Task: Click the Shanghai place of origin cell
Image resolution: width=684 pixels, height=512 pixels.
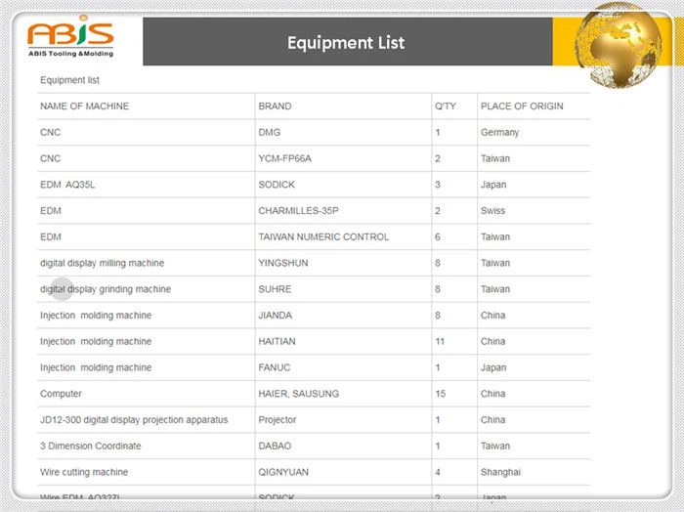Action: pyautogui.click(x=500, y=472)
